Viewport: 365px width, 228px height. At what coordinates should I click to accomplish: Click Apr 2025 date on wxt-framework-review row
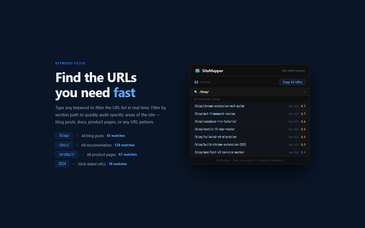pyautogui.click(x=294, y=114)
